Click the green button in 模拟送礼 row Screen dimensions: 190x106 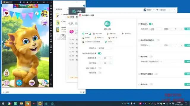tap(187, 29)
